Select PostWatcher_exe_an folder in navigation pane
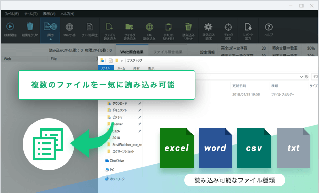 (125, 144)
